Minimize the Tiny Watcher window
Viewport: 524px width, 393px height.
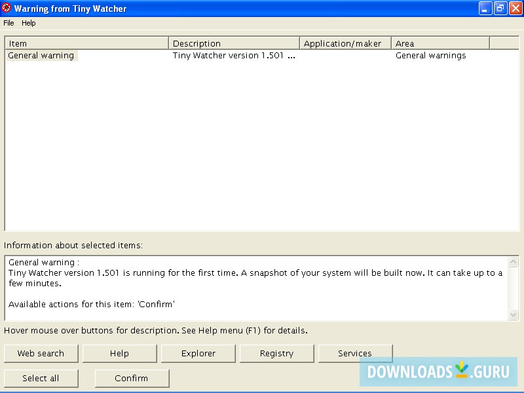(x=485, y=9)
